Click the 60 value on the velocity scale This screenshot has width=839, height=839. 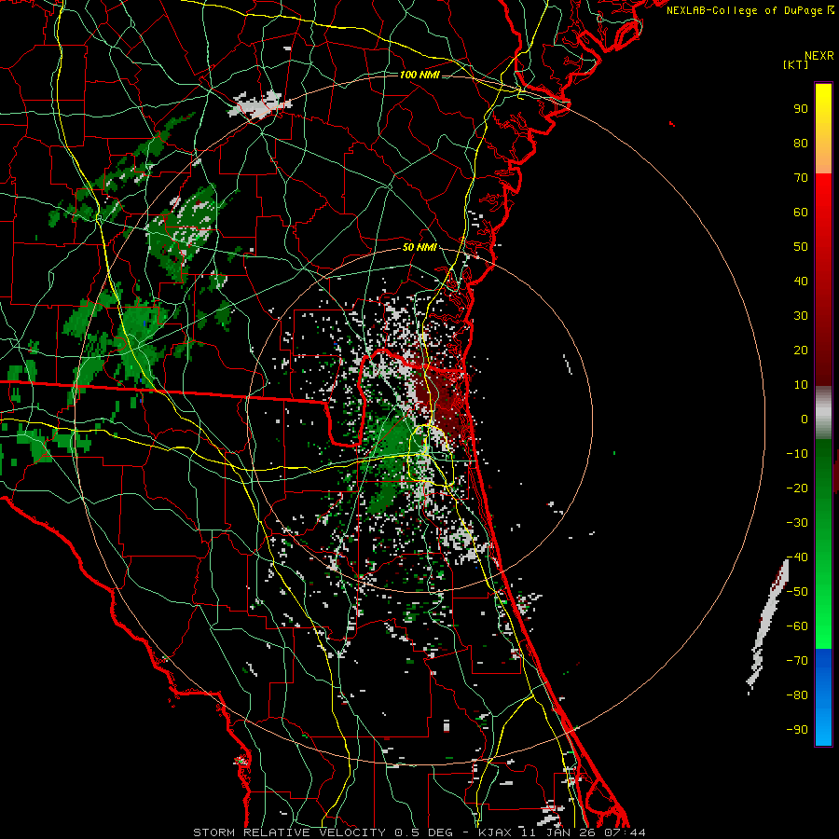click(801, 212)
